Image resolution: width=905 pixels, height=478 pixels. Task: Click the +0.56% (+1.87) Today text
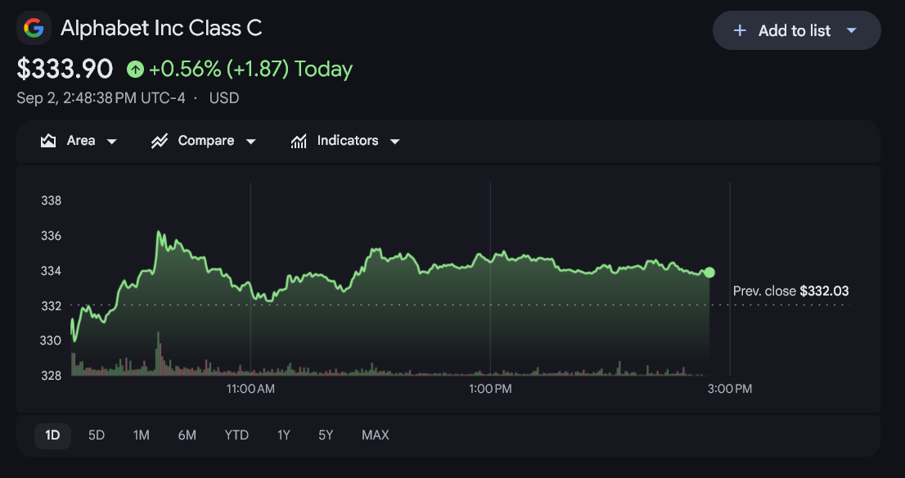click(250, 70)
